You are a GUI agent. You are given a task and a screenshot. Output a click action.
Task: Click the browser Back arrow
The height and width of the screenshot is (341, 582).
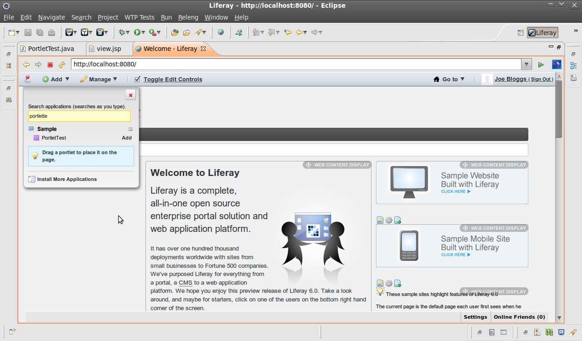coord(26,65)
